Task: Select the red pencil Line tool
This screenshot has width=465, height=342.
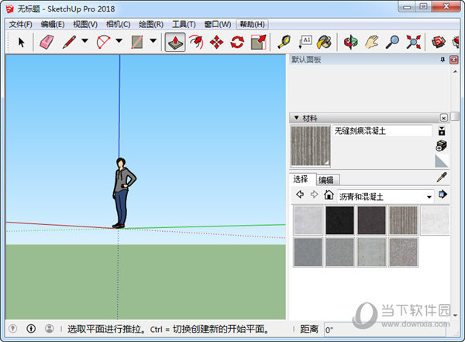Action: click(x=69, y=42)
